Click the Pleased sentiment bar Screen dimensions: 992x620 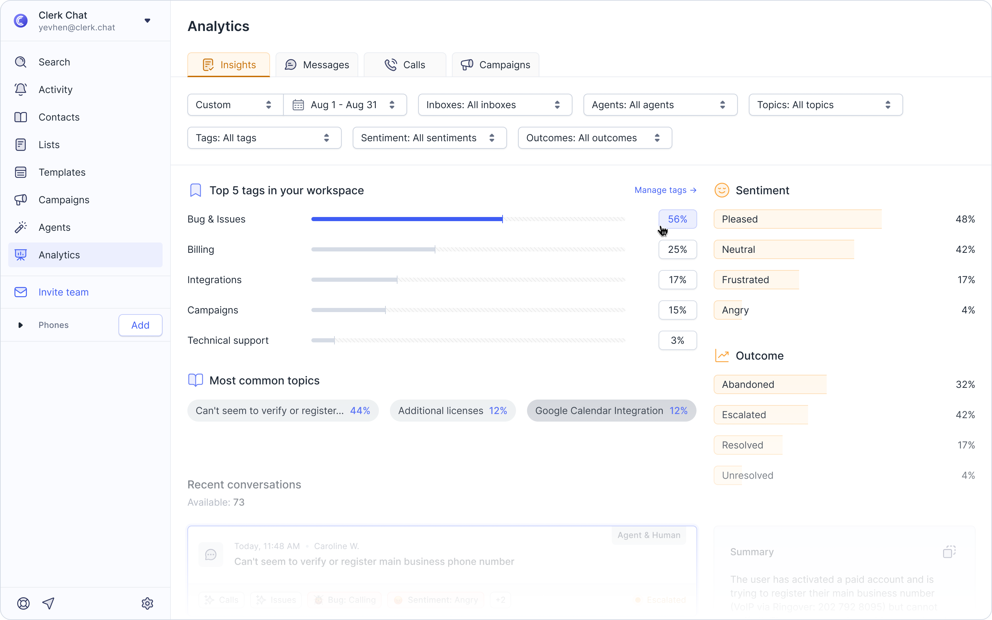(798, 219)
